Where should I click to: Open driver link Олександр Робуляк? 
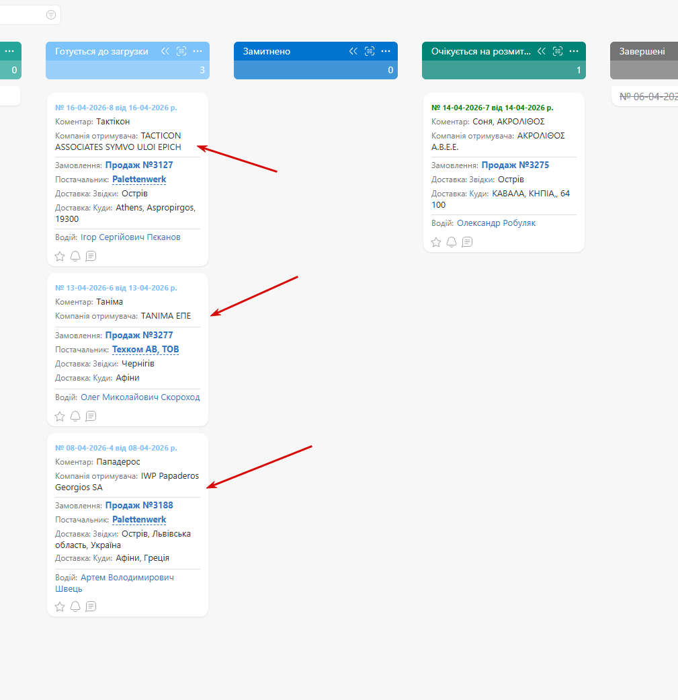[496, 223]
